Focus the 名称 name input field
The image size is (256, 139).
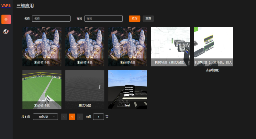click(x=51, y=18)
